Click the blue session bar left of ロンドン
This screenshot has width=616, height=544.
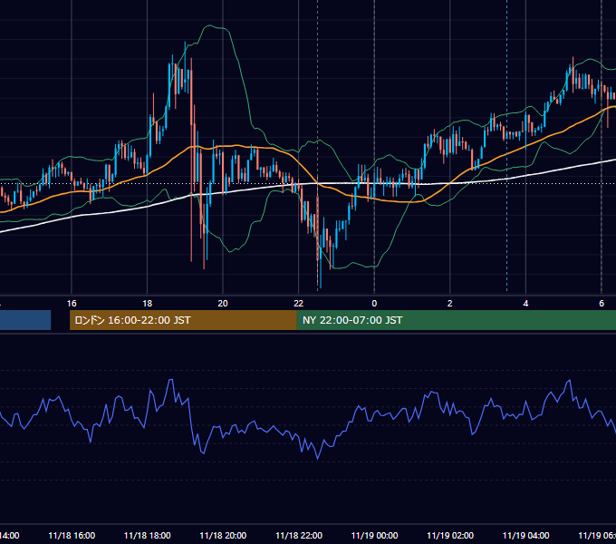[25, 320]
